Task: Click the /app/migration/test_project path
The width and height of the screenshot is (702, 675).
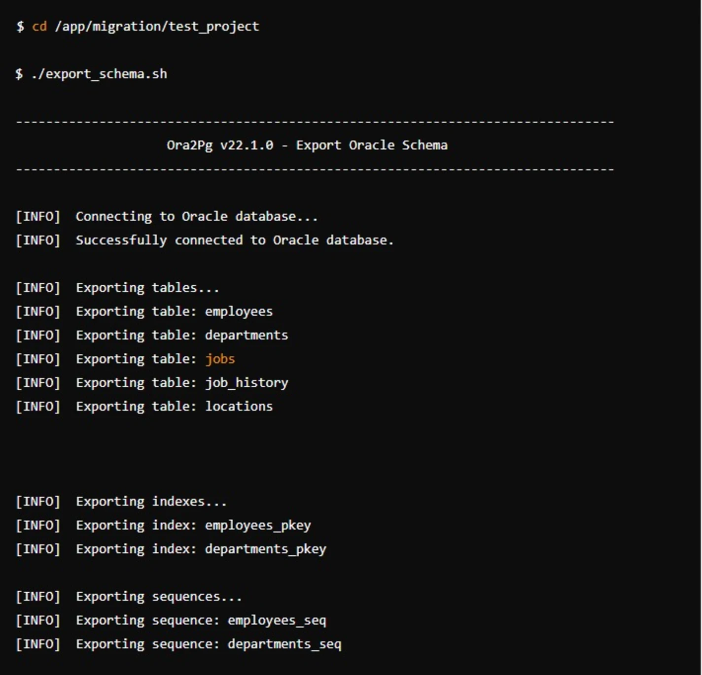Action: coord(156,26)
